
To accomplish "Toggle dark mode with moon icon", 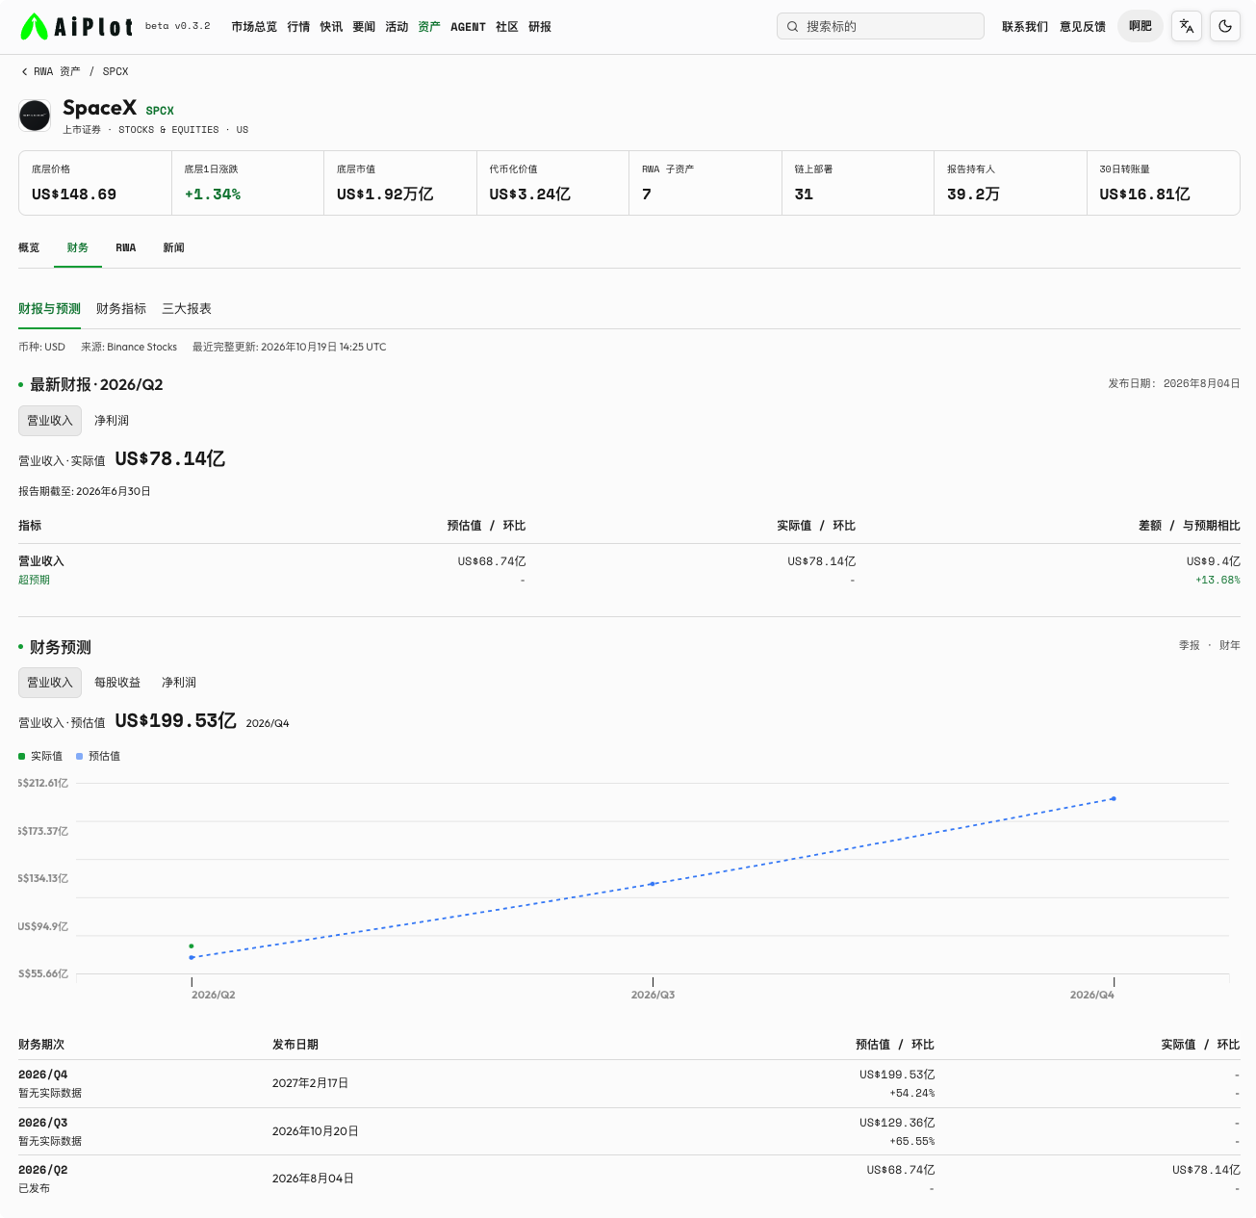I will tap(1225, 27).
